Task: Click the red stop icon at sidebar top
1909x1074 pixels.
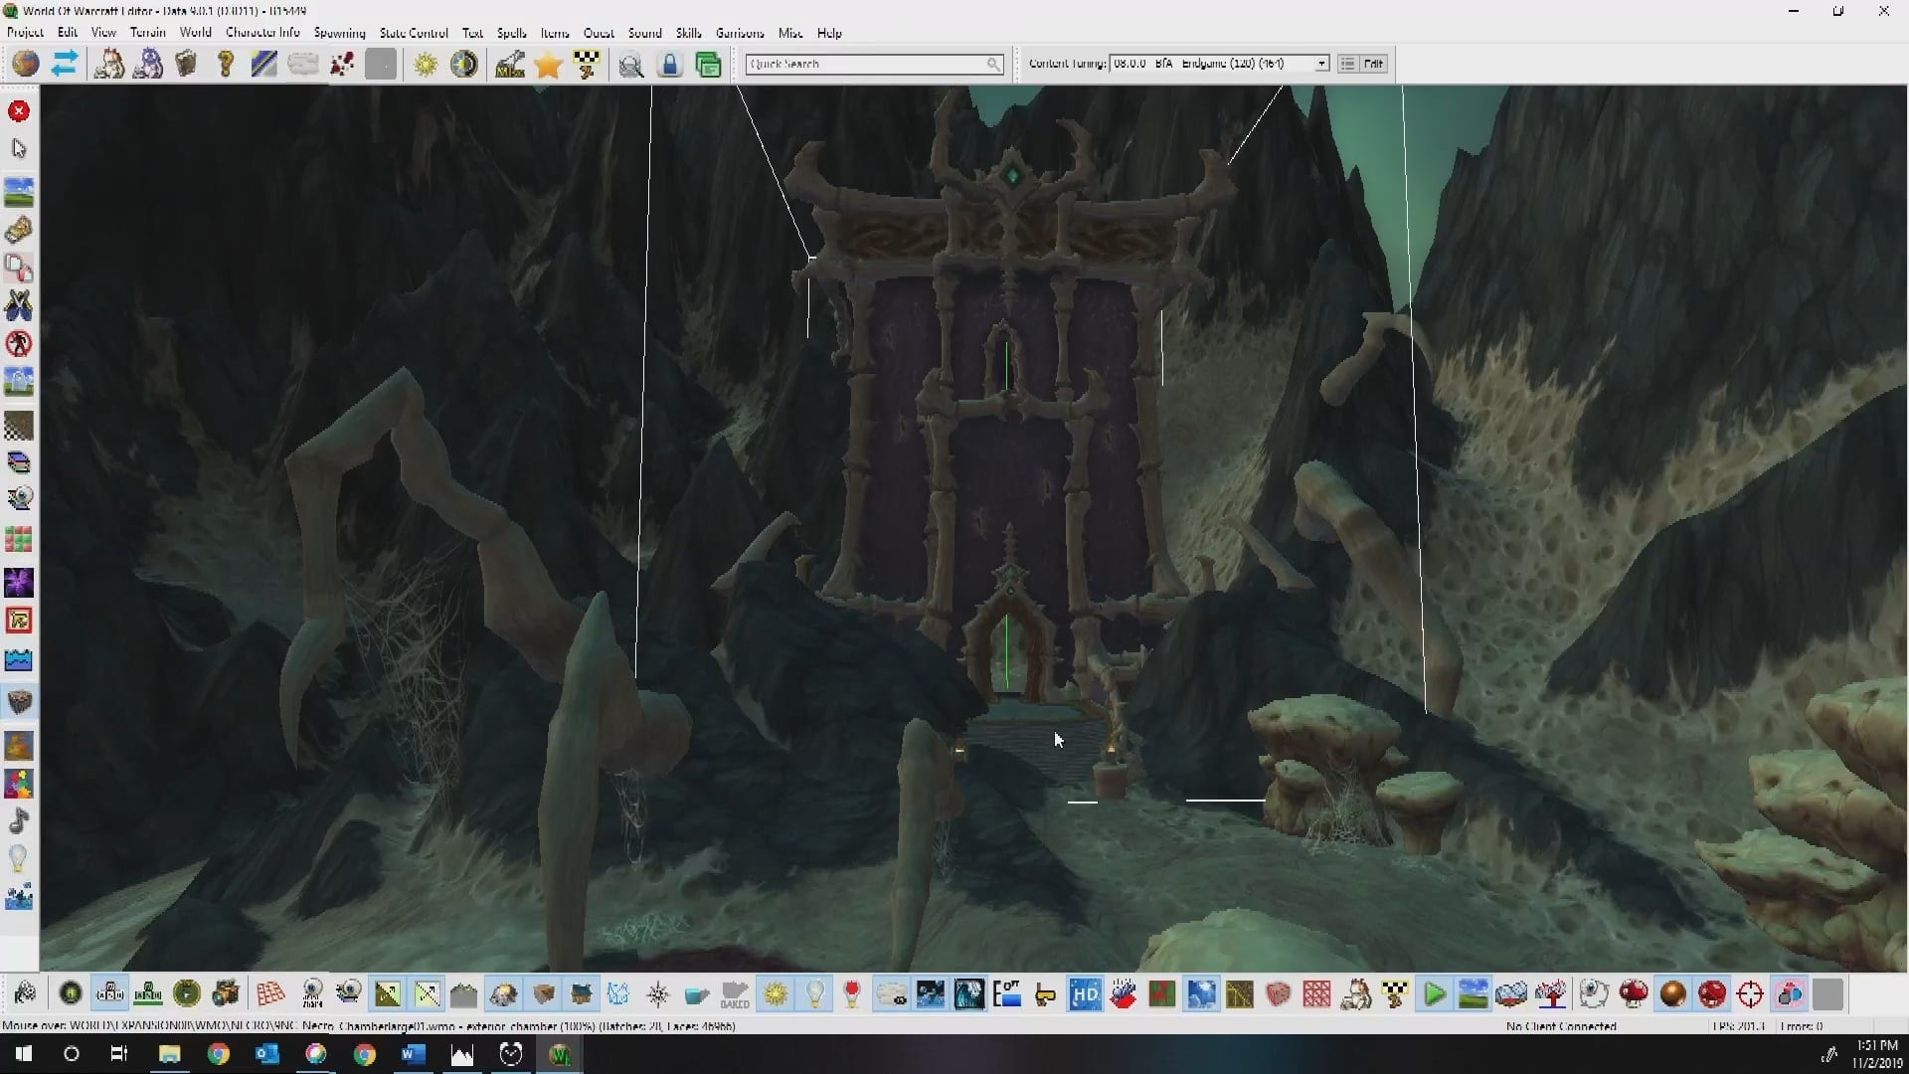Action: [19, 111]
